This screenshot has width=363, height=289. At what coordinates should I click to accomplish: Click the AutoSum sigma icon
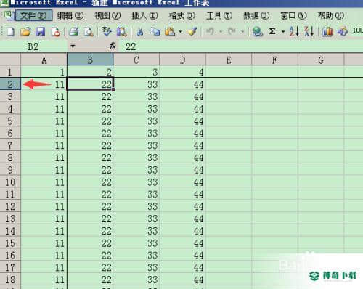click(272, 32)
